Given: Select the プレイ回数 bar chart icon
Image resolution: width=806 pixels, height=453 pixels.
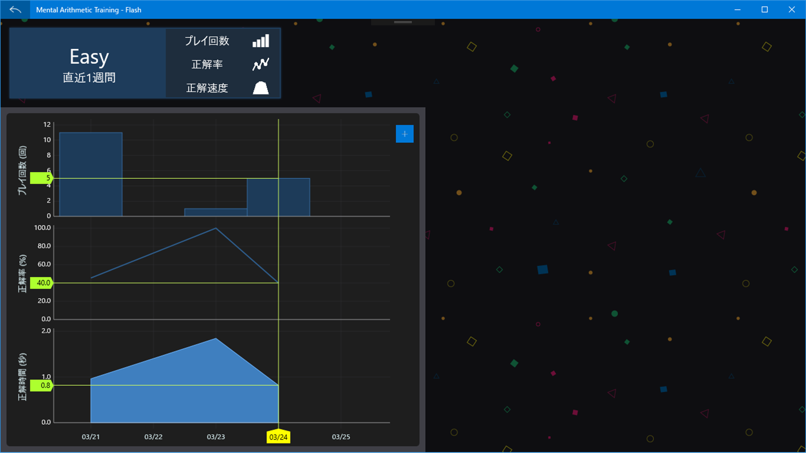Looking at the screenshot, I should click(x=260, y=40).
